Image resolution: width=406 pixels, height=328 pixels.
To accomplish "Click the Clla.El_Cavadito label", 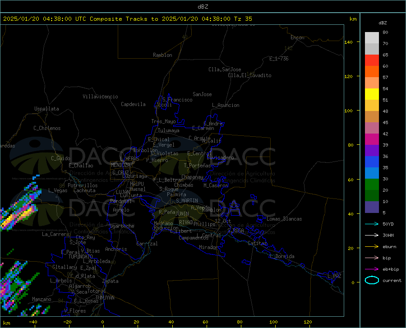I will [249, 75].
